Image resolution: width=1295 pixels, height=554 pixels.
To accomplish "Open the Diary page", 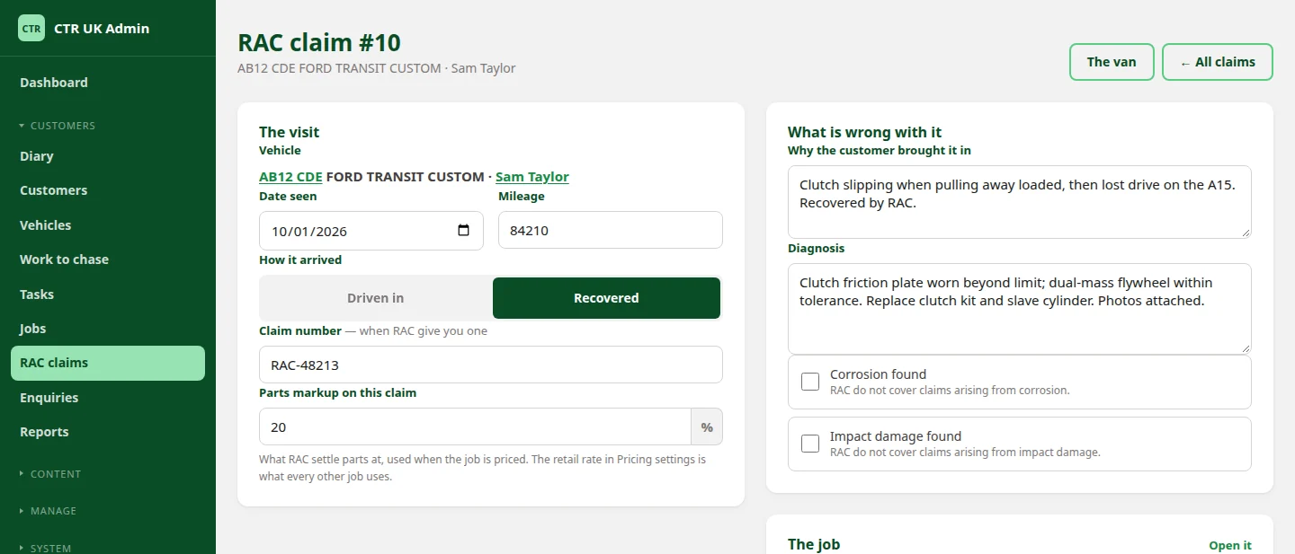I will point(108,156).
